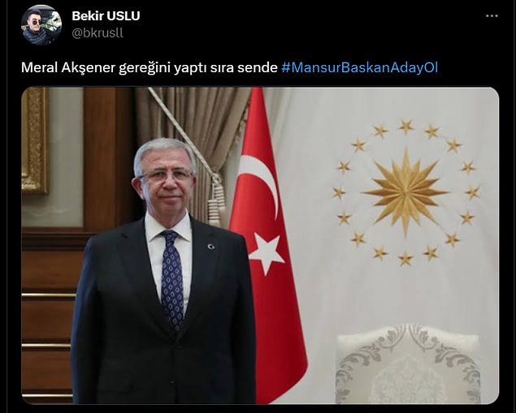Click the display name Bekir USLU
This screenshot has height=413, width=516.
[x=106, y=15]
